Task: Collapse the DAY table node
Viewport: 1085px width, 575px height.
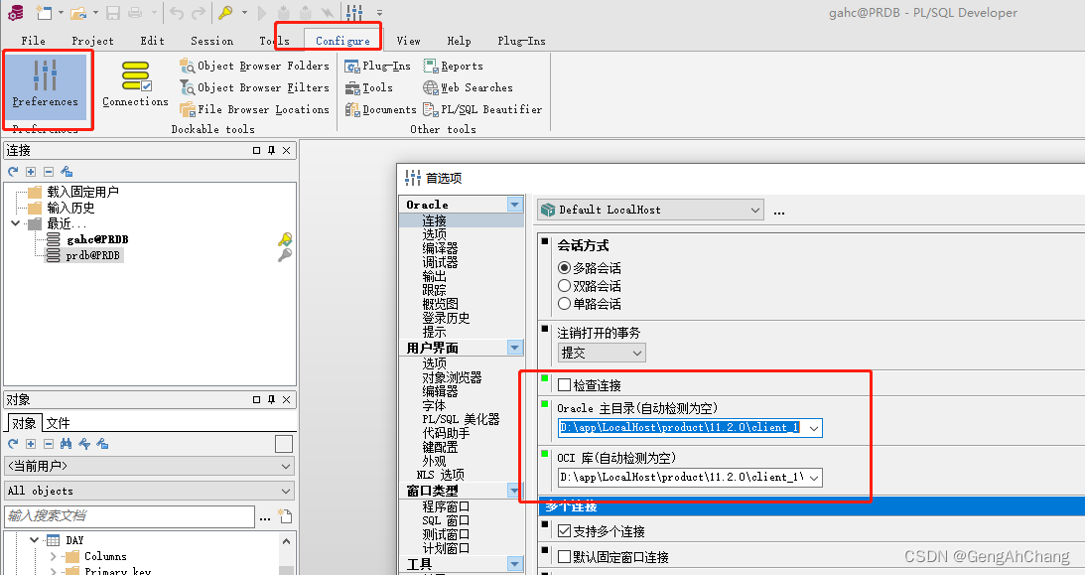Action: [34, 540]
